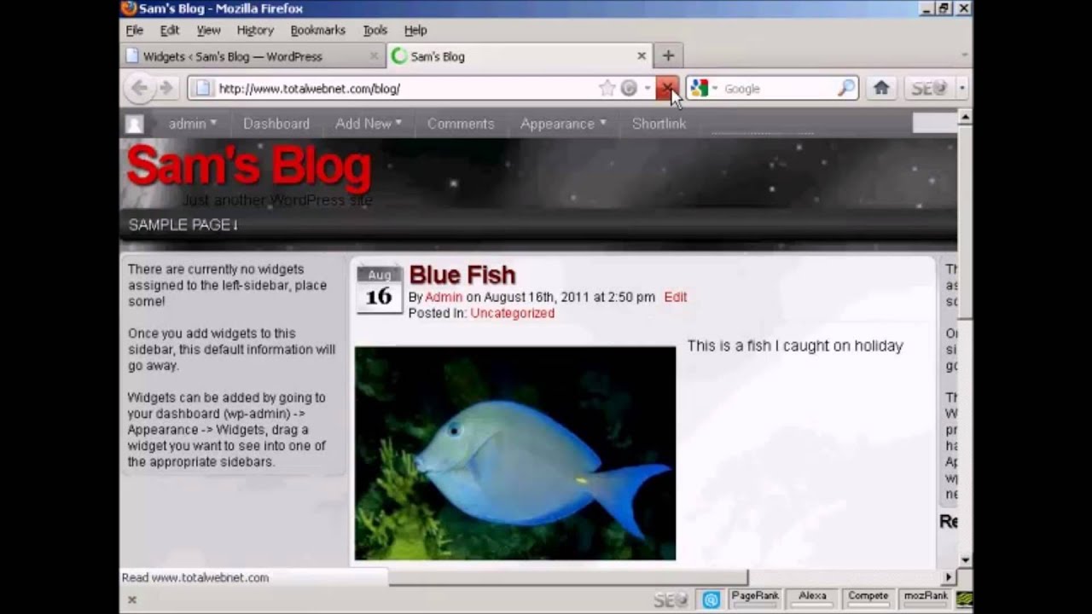Expand the Add New dropdown
This screenshot has width=1092, height=614.
[x=369, y=124]
